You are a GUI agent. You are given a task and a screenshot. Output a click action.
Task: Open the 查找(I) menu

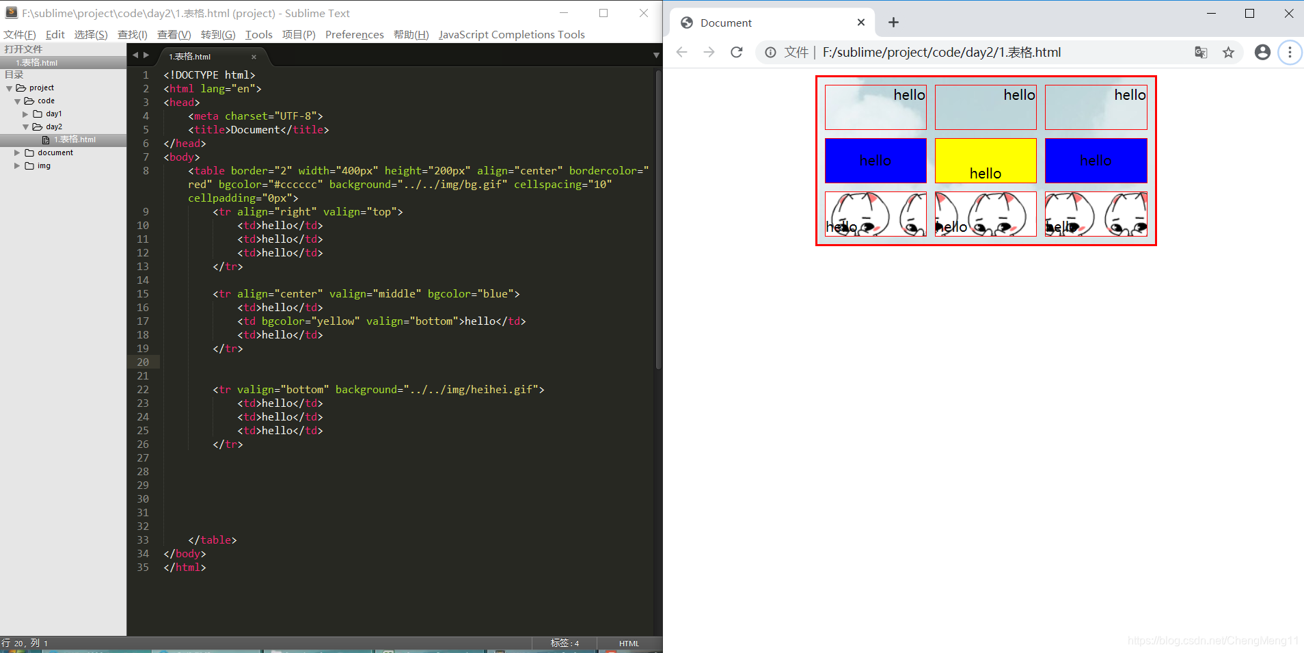133,35
